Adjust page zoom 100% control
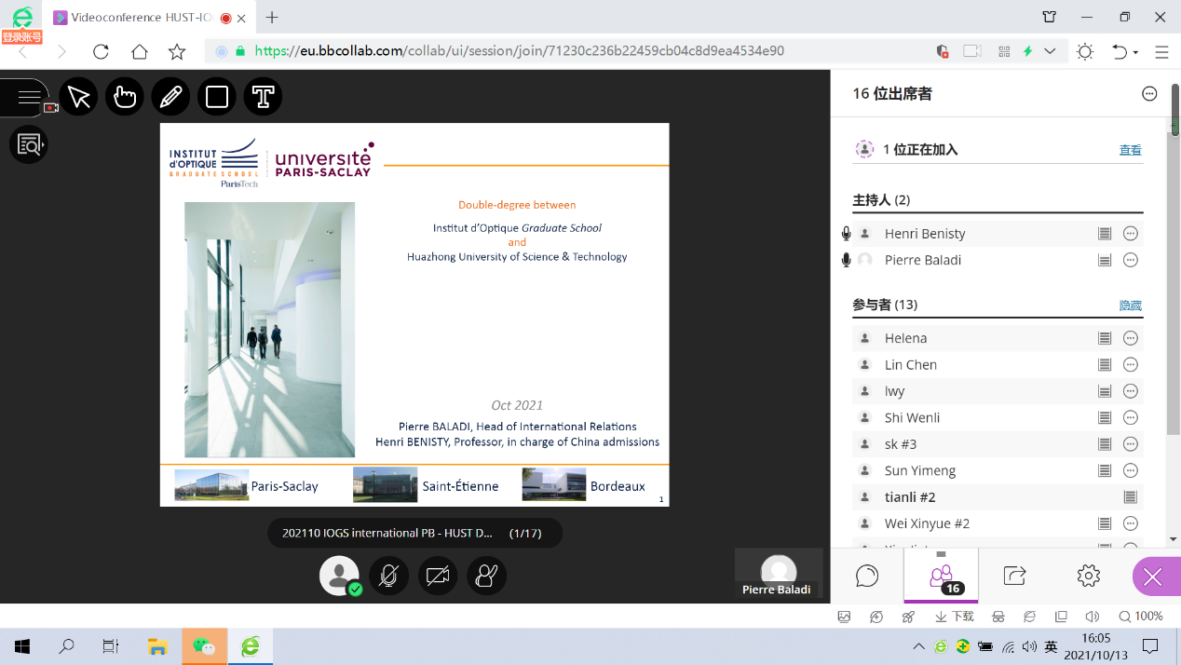Image resolution: width=1181 pixels, height=665 pixels. [x=1141, y=617]
